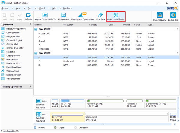This screenshot has width=180, height=133.
Task: Click Delete partition in the sidebar
Action: (x=14, y=63)
